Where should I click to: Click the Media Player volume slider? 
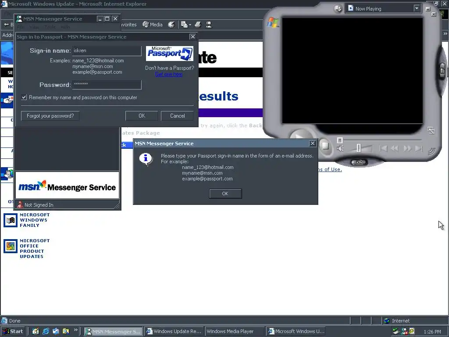tap(360, 148)
